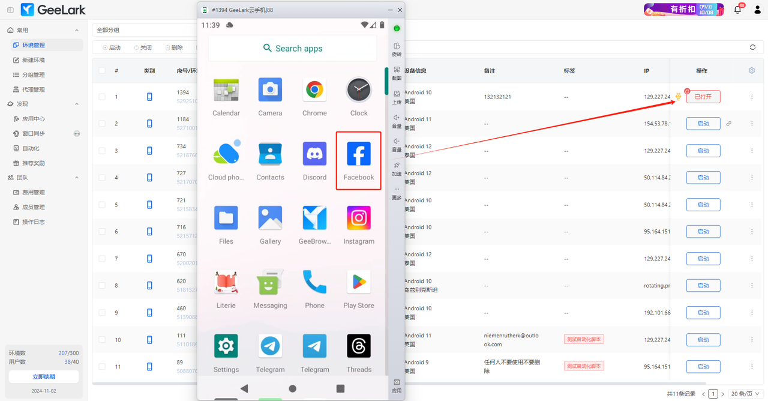Open more actions menu for row 2
The image size is (768, 401).
coord(752,124)
